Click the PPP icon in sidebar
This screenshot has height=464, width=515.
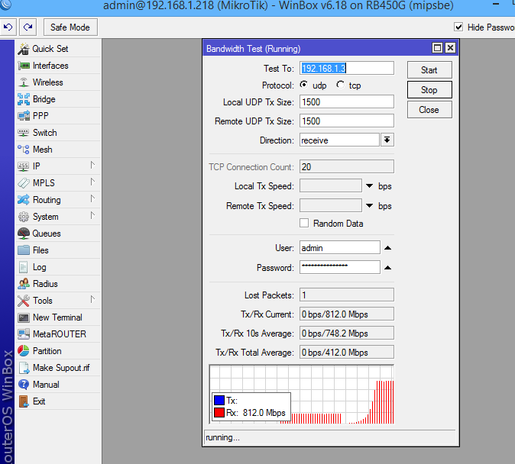[x=24, y=116]
